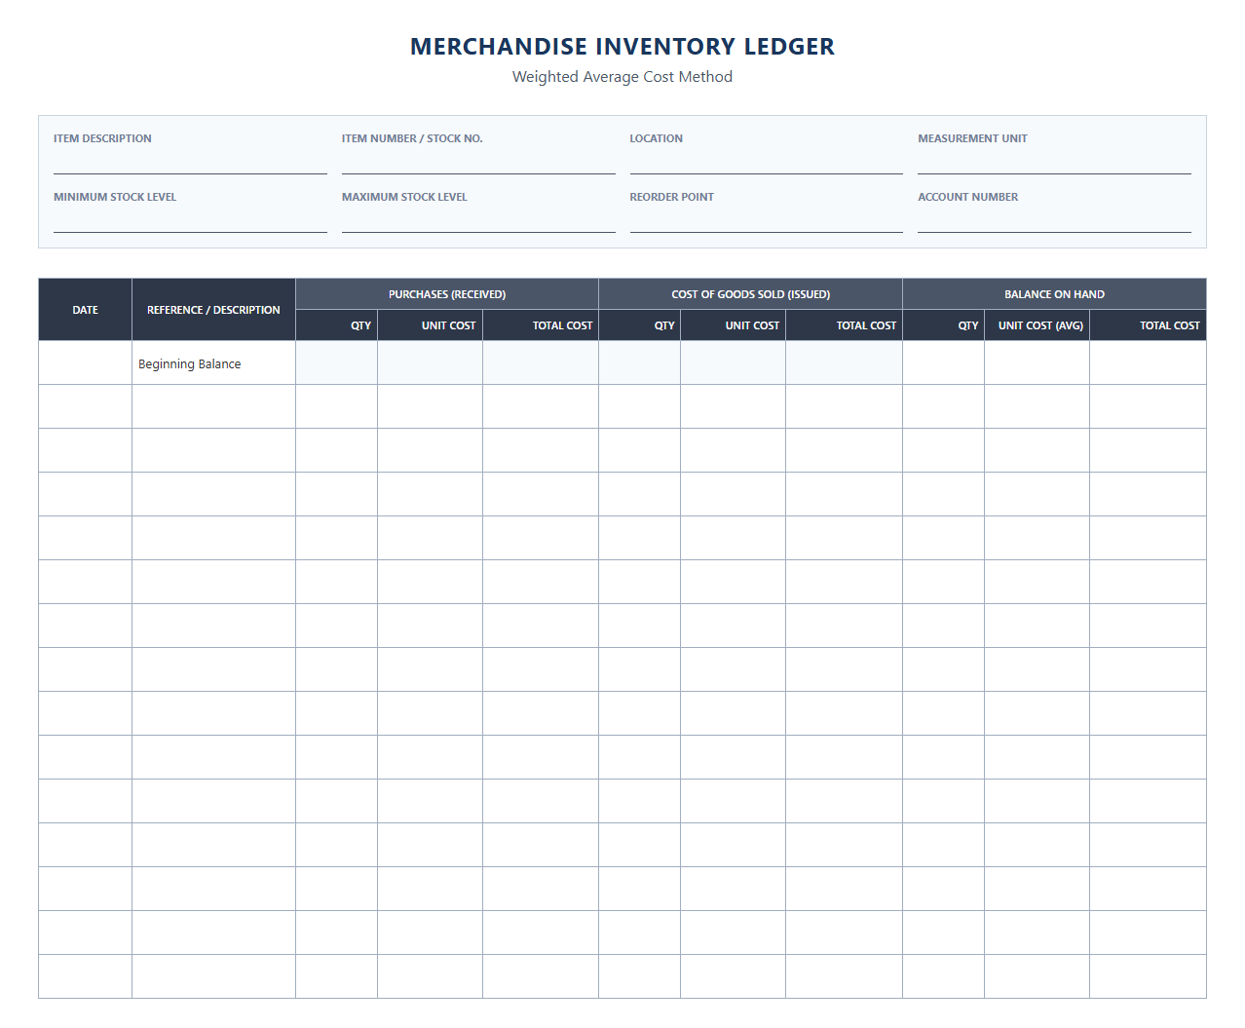Click the QTY header under Balance on Hand
The height and width of the screenshot is (1028, 1245).
[x=944, y=325]
